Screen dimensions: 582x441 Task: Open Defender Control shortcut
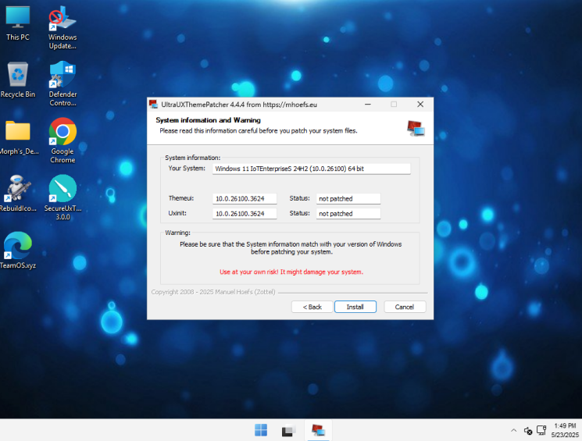click(62, 84)
